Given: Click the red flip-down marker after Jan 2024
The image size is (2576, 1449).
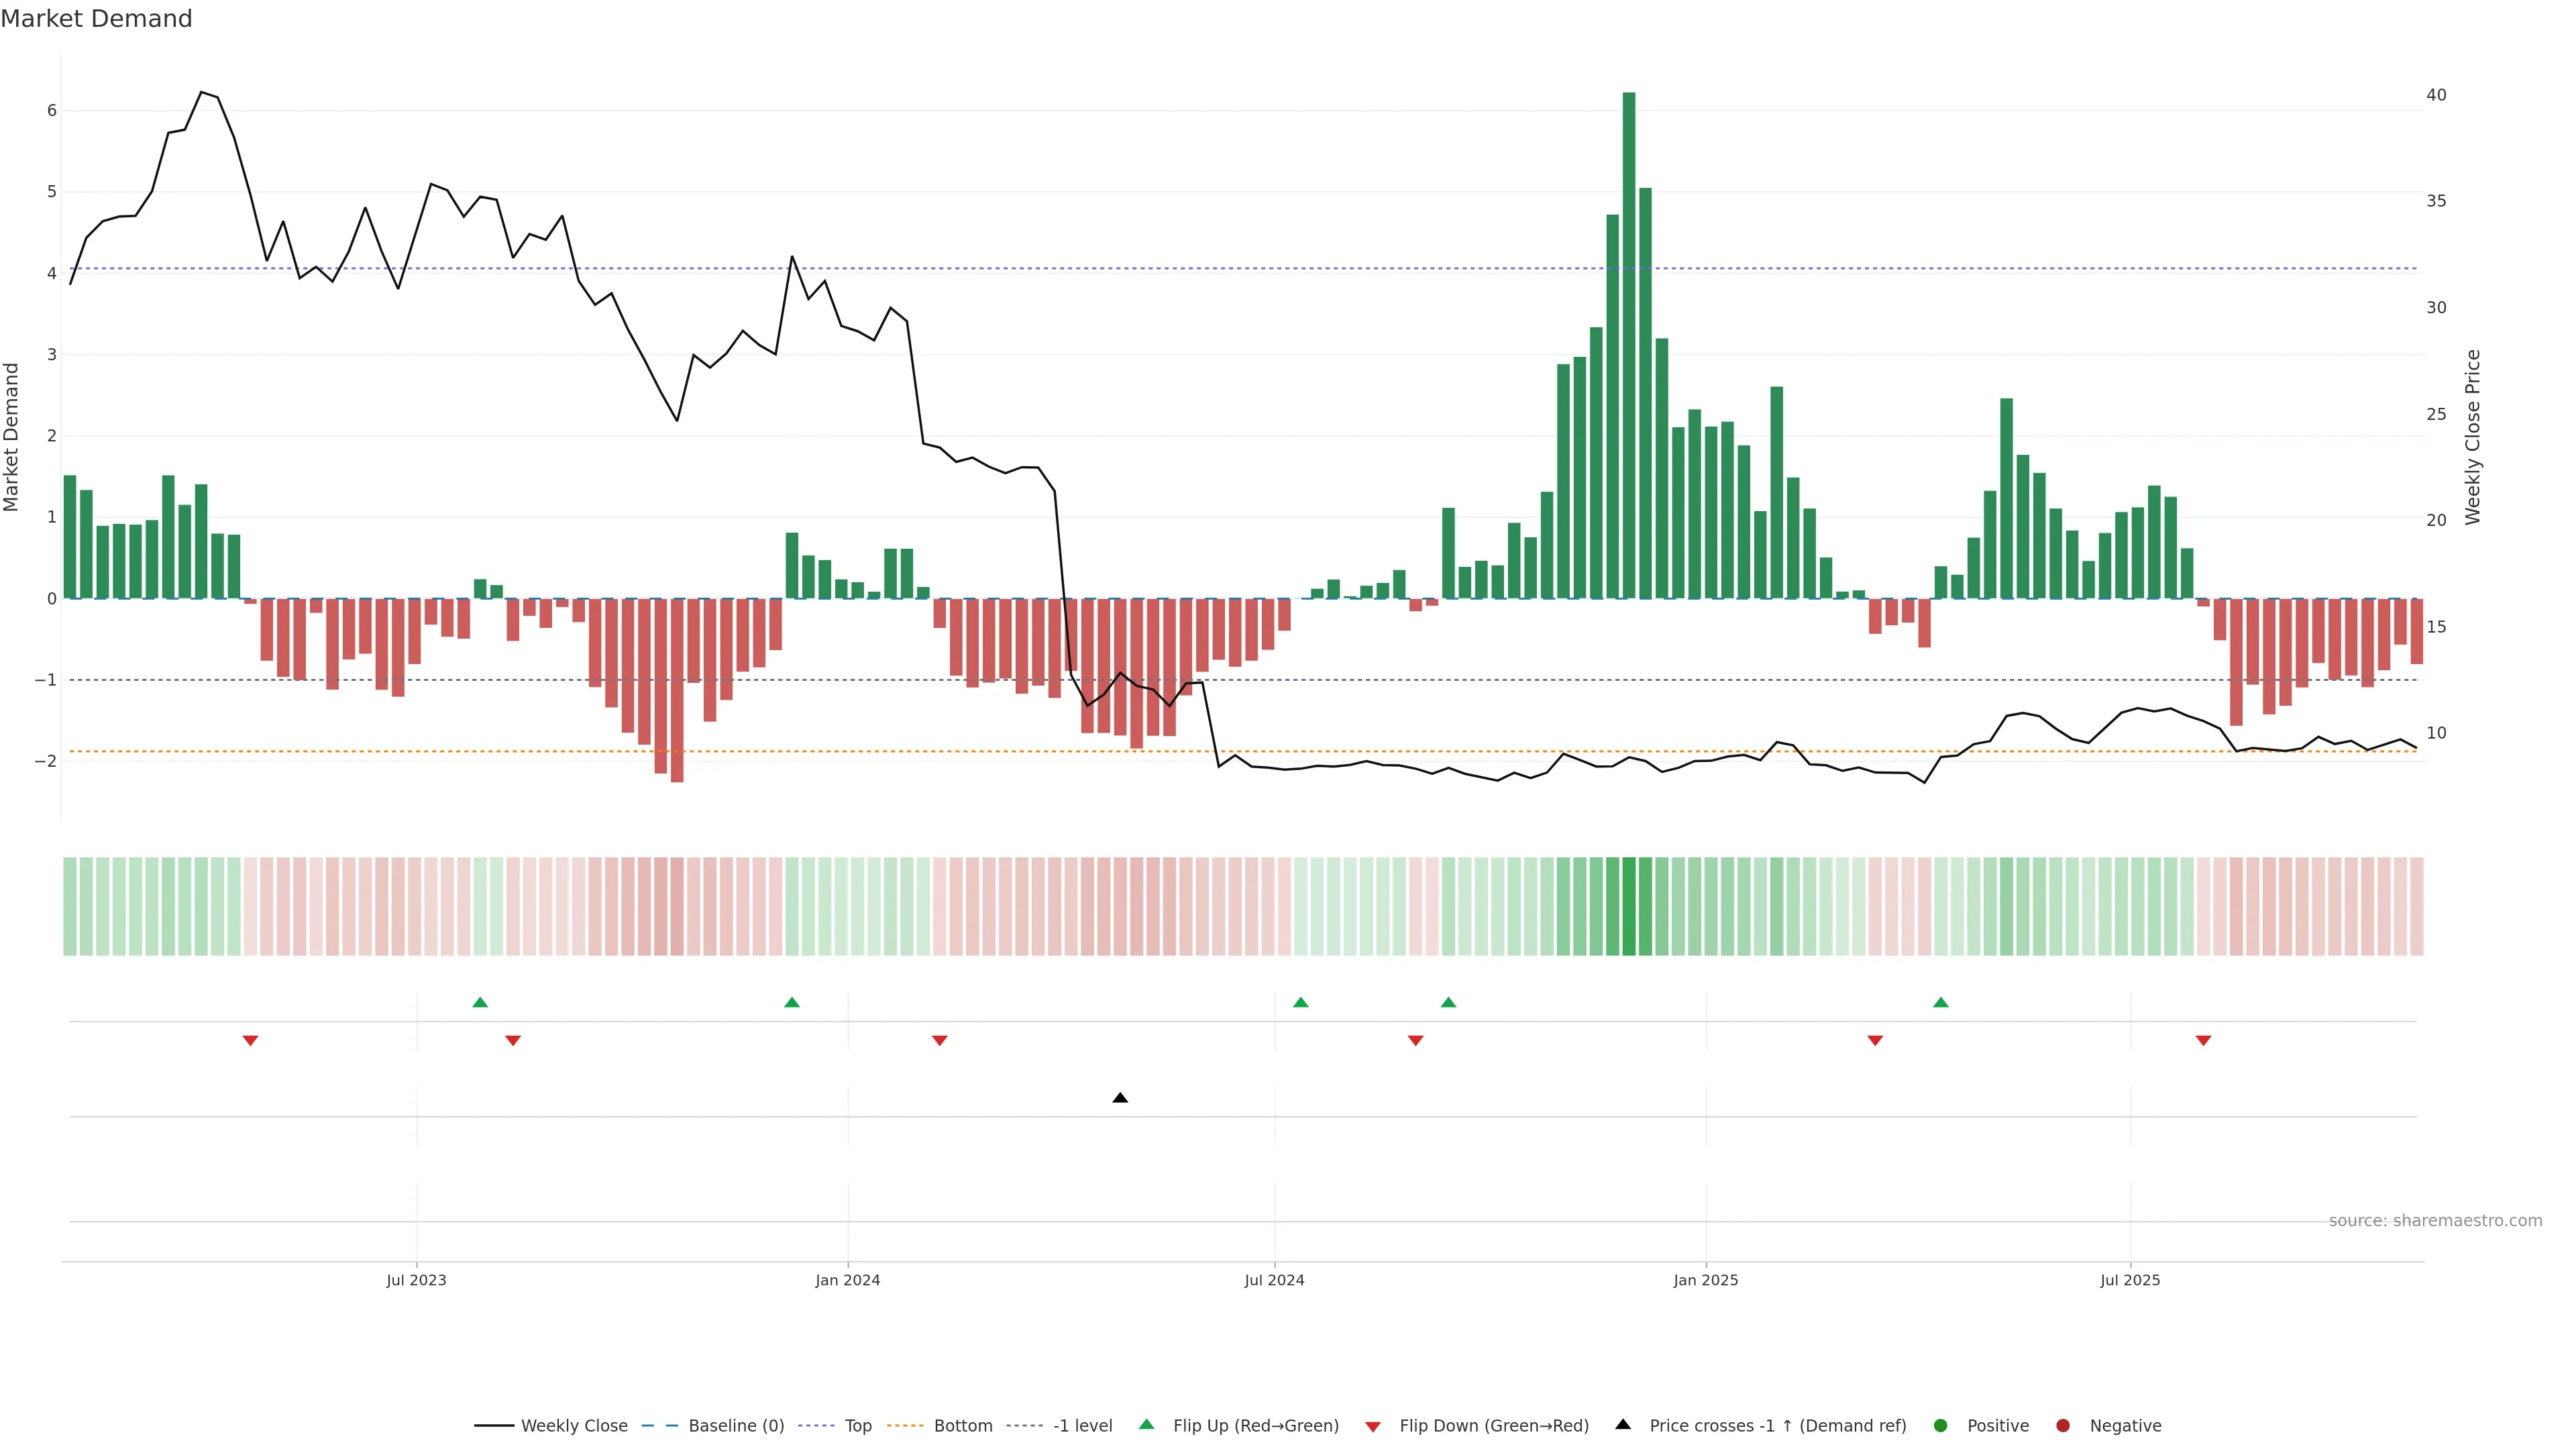Looking at the screenshot, I should (x=940, y=1041).
